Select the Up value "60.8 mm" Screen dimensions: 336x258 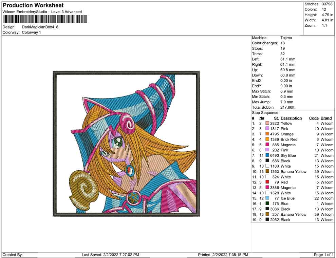[288, 70]
